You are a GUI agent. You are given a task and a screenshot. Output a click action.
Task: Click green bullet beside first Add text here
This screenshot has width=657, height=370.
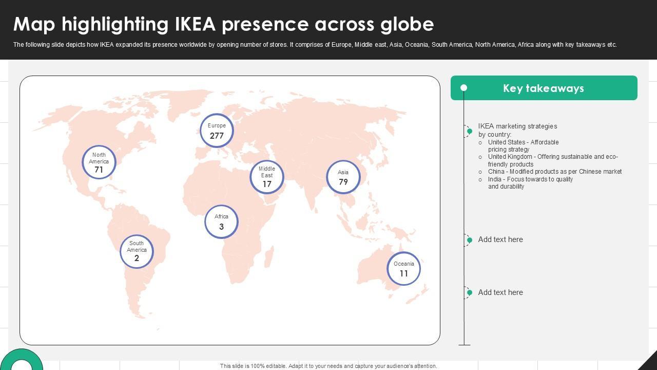(469, 240)
